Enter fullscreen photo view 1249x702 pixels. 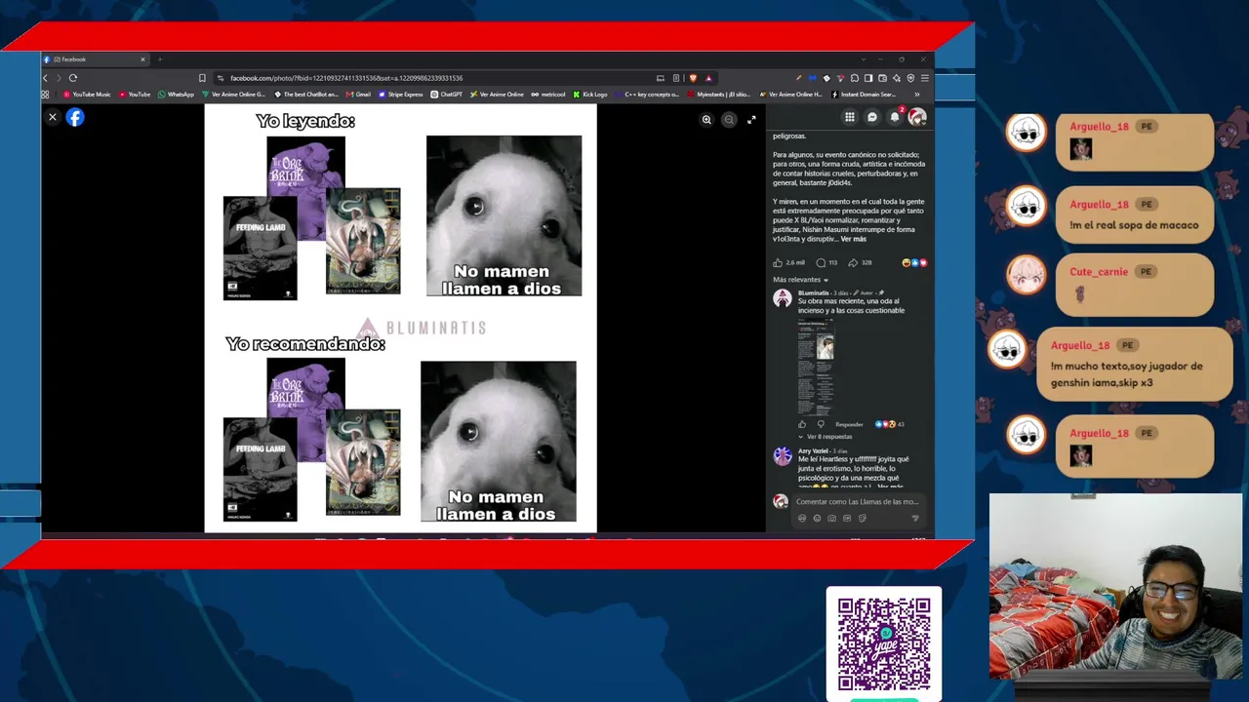[x=751, y=120]
